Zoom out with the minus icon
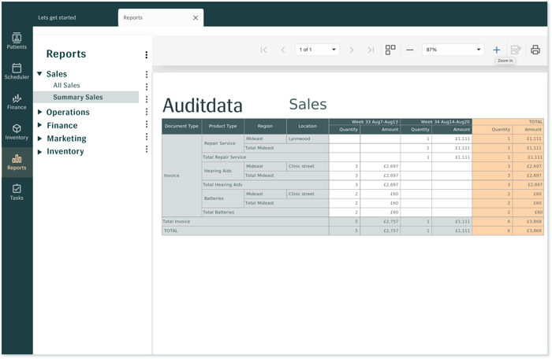Viewport: 552px width, 359px height. pos(410,50)
